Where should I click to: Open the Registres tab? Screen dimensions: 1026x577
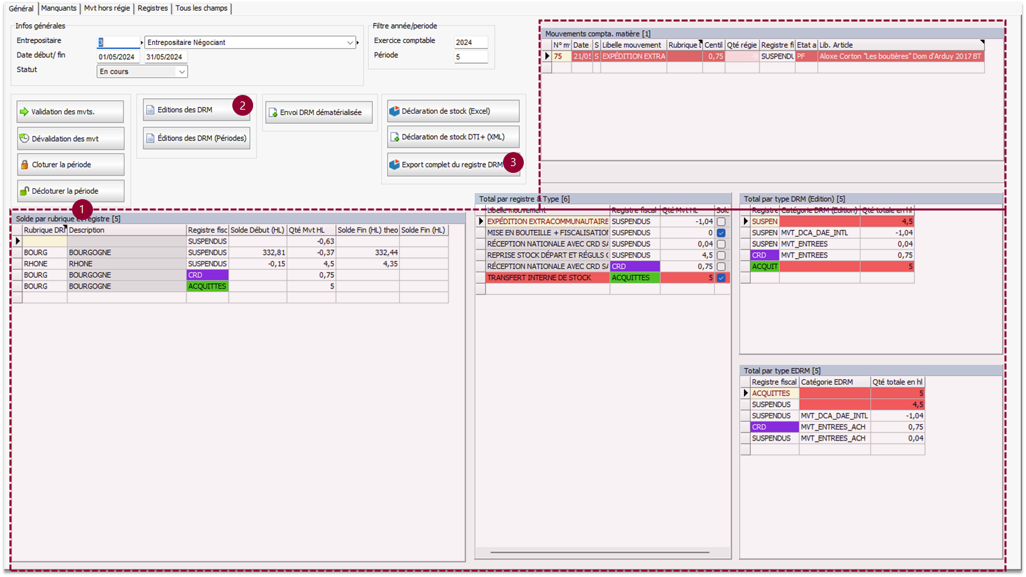[153, 8]
